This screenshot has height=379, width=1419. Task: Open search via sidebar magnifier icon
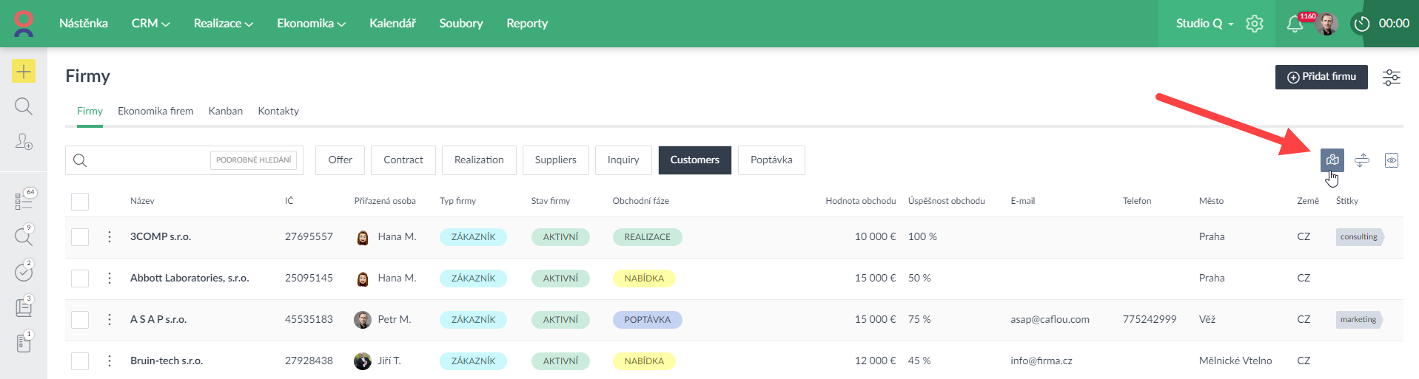coord(24,106)
